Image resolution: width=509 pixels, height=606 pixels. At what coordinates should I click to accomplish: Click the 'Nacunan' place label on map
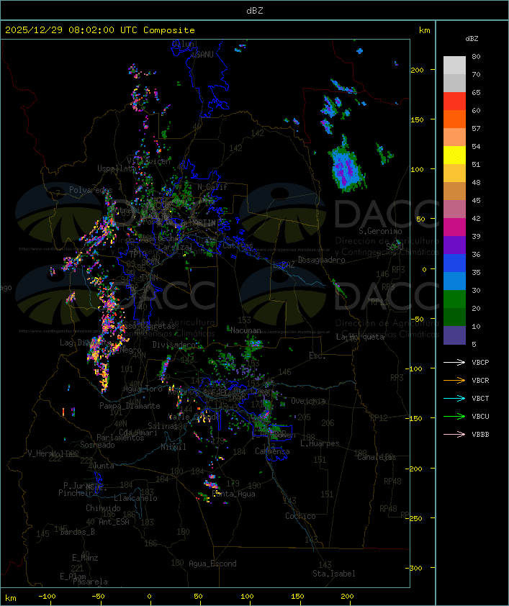tap(246, 330)
